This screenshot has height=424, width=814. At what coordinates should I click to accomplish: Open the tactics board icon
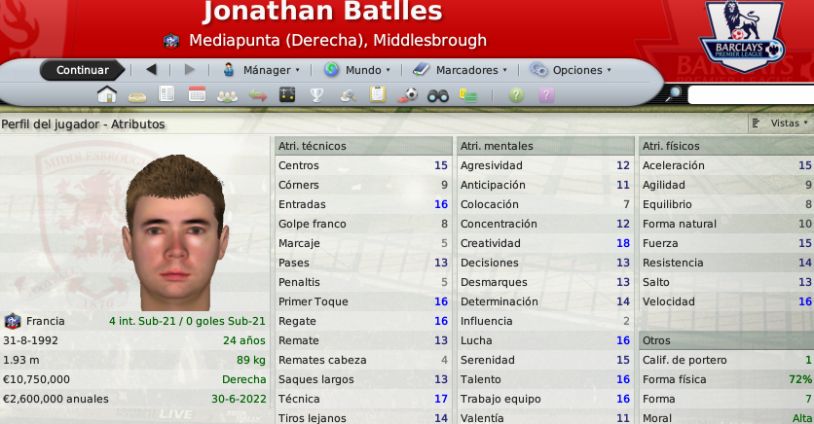click(x=287, y=94)
